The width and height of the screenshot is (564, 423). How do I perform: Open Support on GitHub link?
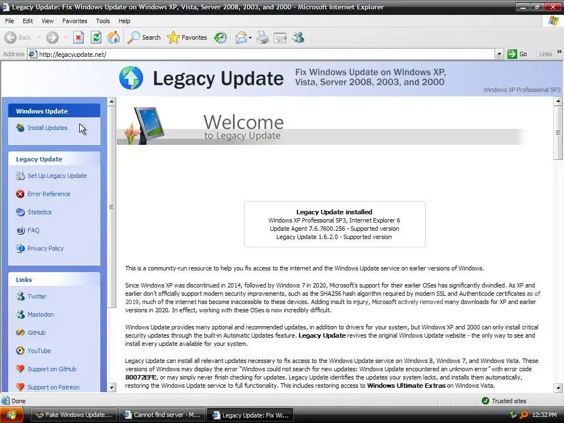tap(52, 369)
